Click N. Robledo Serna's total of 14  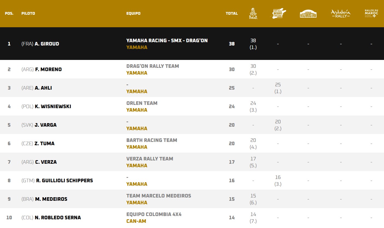(x=232, y=218)
